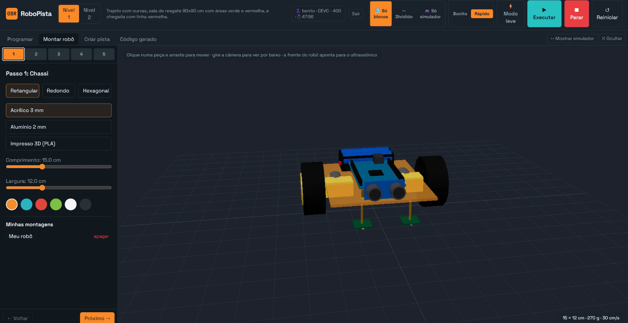Pick the red chassis color
This screenshot has height=323, width=628.
pyautogui.click(x=41, y=204)
